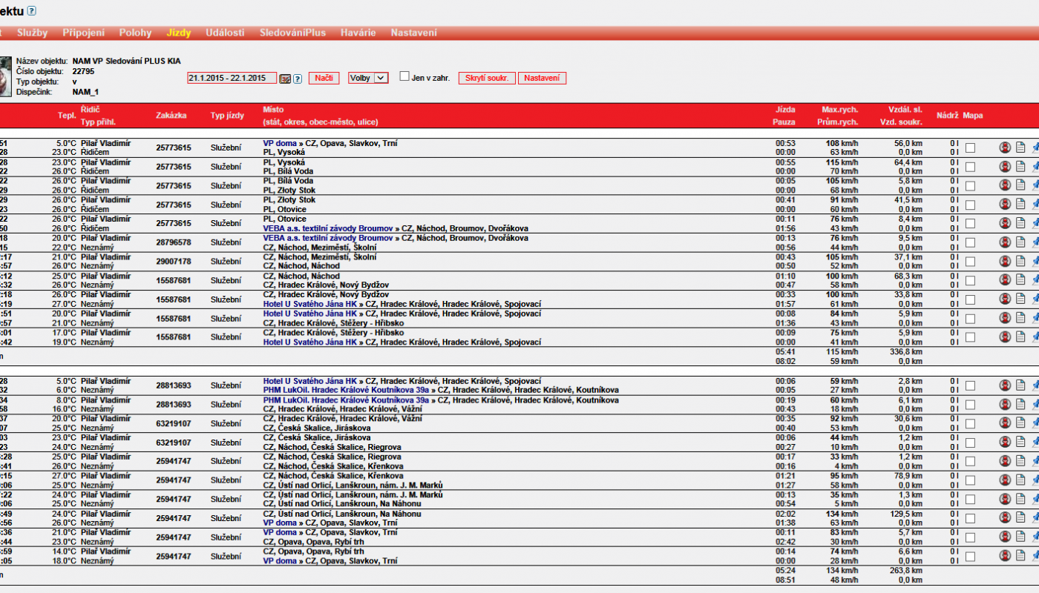
Task: Click the driver icon for the 2,8 km trip
Action: pyautogui.click(x=1005, y=385)
